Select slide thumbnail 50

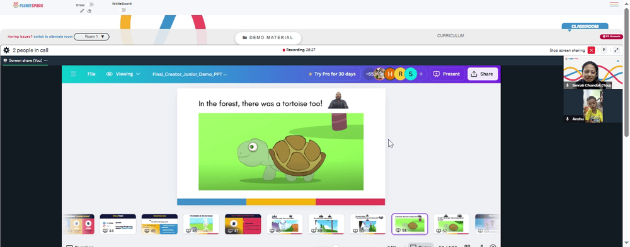[x=368, y=224]
